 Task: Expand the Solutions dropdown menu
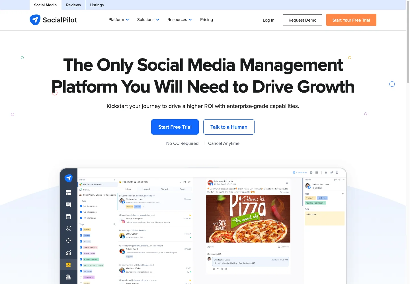148,20
